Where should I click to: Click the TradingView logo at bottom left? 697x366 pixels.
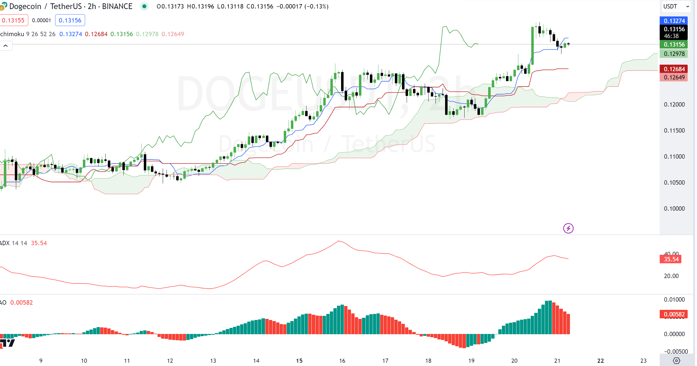(7, 343)
